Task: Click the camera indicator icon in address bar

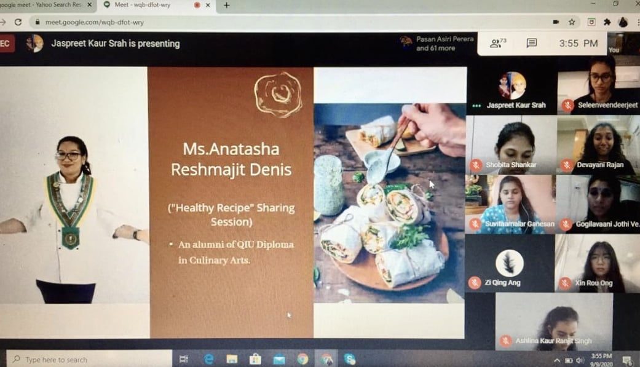Action: coord(556,22)
